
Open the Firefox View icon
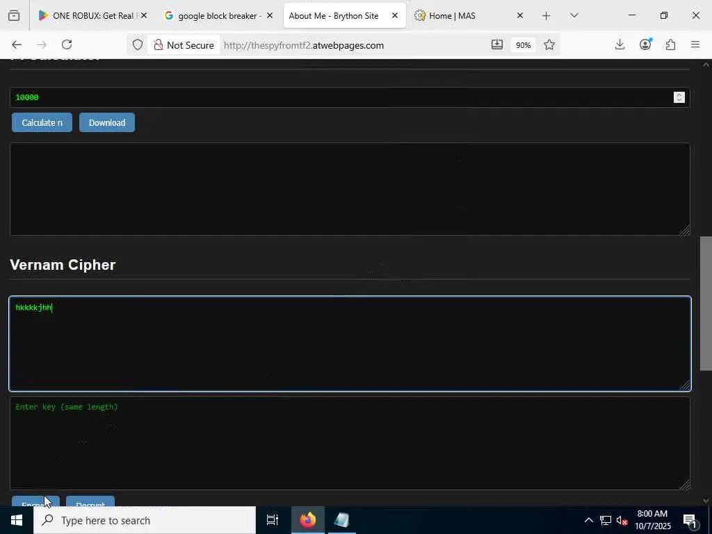point(14,16)
